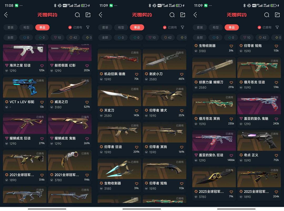Open search in the left phone screen

tap(77, 15)
